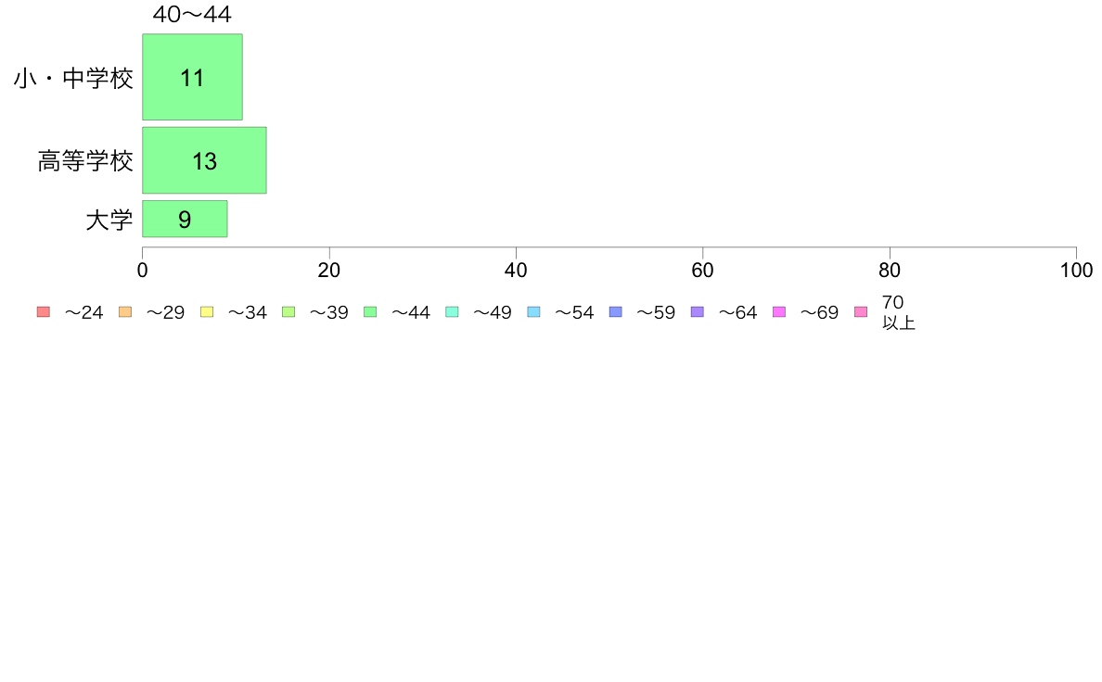Screen dimensions: 1102x682
Task: Click the lime ~39 legend swatch
Action: [288, 312]
